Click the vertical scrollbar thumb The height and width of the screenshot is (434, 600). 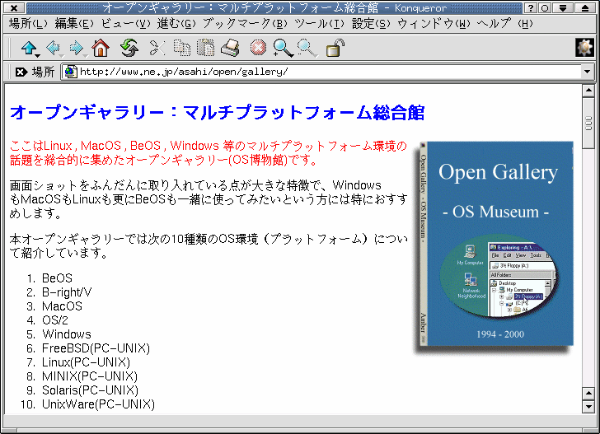(x=588, y=124)
